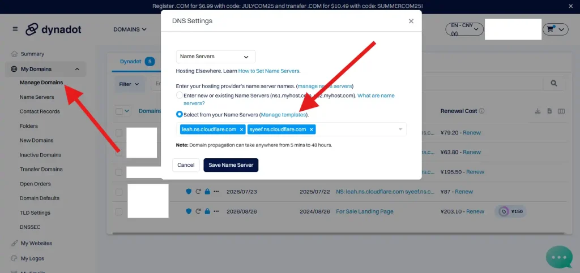Image resolution: width=580 pixels, height=273 pixels.
Task: Click the My Logos palette icon
Action: point(14,258)
